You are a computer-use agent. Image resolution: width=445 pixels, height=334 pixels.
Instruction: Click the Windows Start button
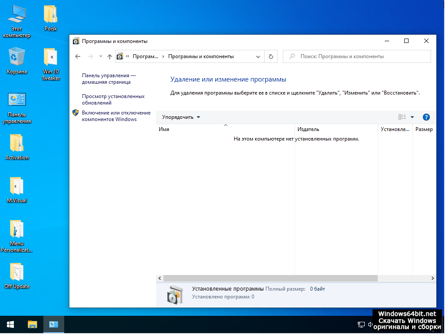coord(10,324)
